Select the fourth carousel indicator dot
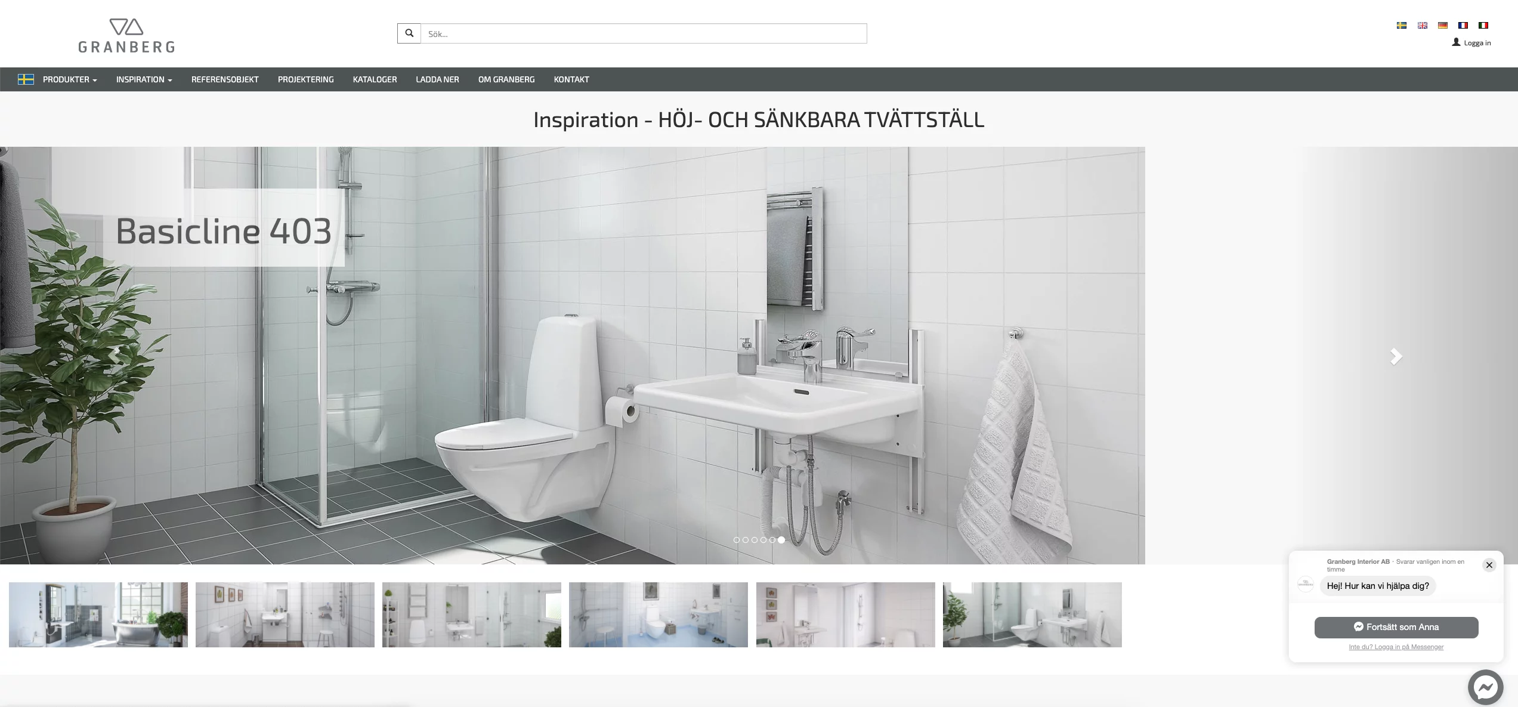1518x707 pixels. (763, 540)
